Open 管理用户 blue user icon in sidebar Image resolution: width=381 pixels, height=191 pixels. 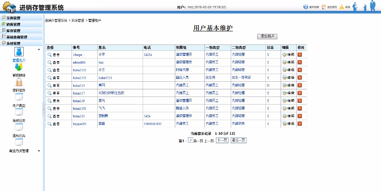[19, 52]
